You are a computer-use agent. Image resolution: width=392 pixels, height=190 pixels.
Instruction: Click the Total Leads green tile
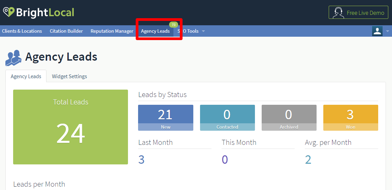70,127
